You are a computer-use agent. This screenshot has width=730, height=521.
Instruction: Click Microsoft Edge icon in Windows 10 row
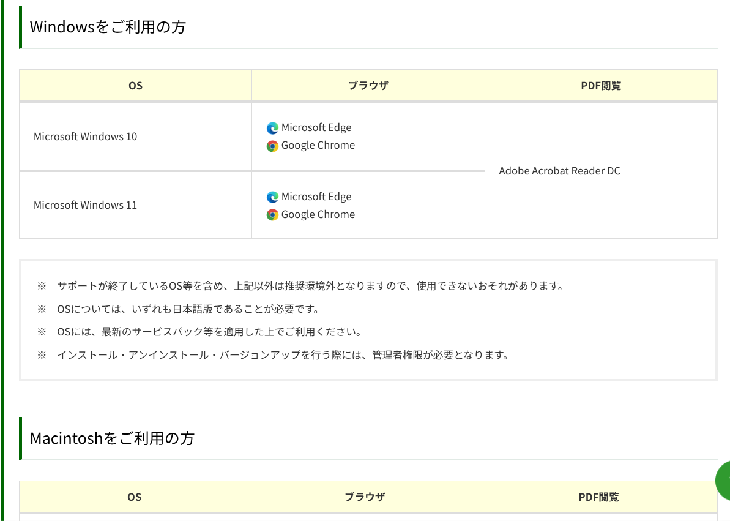tap(272, 128)
